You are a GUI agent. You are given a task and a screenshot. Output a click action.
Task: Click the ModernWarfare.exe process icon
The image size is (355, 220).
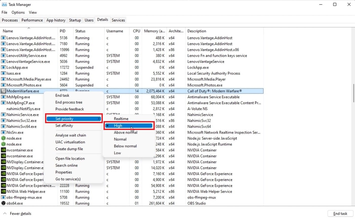point(3,91)
